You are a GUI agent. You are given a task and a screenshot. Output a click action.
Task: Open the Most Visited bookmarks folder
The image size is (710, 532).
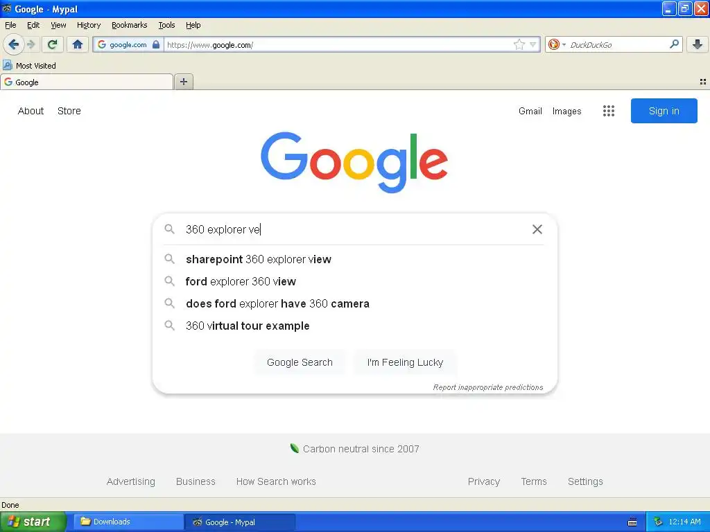[29, 66]
